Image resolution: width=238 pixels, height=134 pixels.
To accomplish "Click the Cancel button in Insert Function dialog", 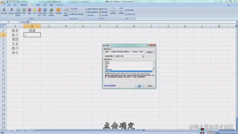I will pos(150,86).
